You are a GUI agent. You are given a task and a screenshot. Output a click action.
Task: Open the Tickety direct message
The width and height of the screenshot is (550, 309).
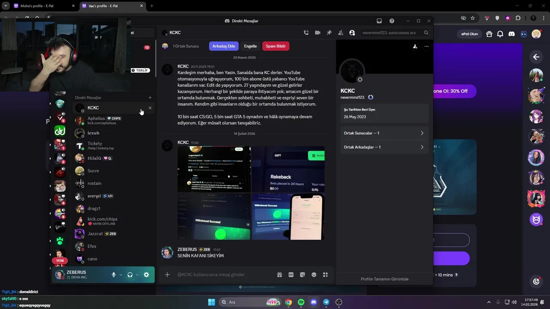point(114,145)
